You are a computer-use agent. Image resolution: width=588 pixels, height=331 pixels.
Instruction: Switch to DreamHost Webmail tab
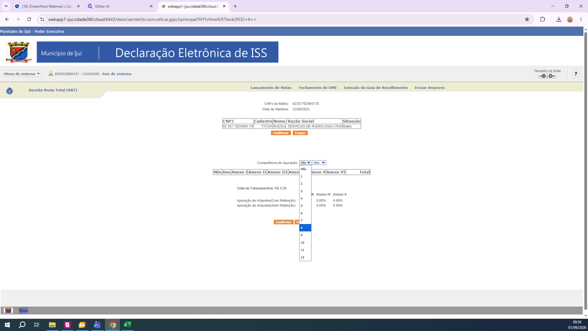click(47, 6)
